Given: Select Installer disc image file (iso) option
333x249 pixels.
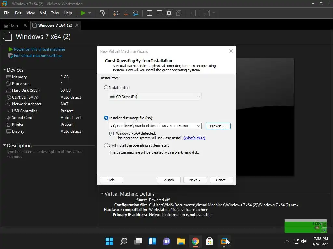Looking at the screenshot, I should (106, 118).
